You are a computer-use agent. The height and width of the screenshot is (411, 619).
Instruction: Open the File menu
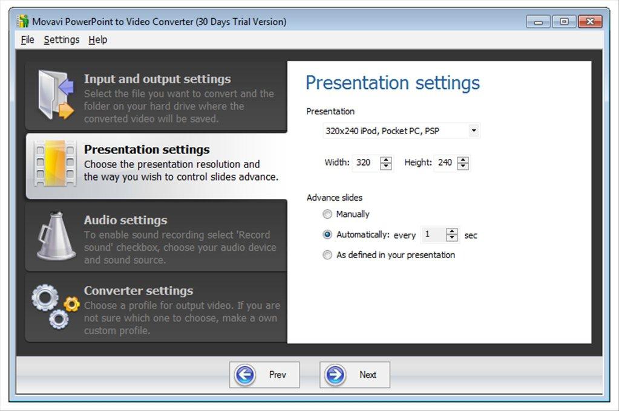tap(27, 40)
